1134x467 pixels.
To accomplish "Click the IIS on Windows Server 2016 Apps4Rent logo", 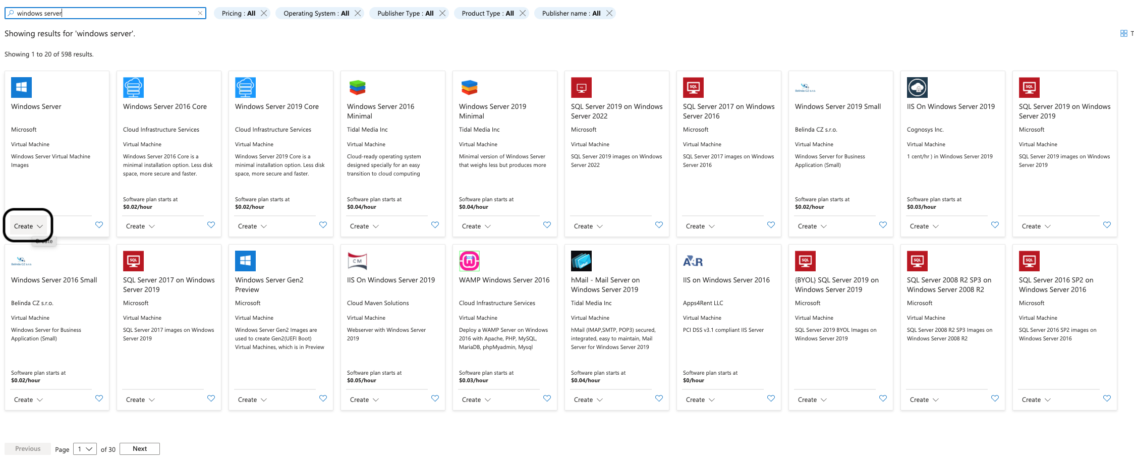I will pyautogui.click(x=693, y=261).
